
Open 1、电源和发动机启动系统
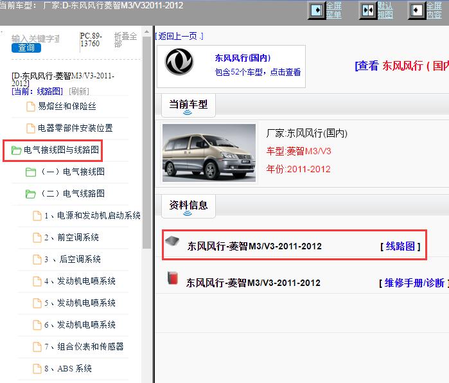pos(92,215)
